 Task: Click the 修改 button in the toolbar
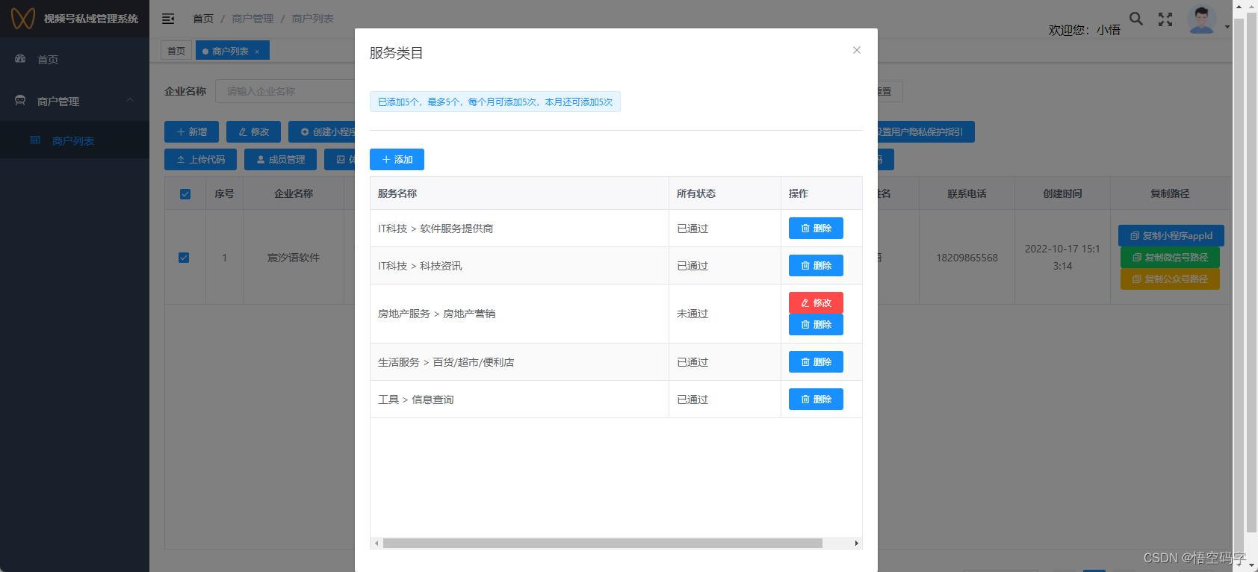(253, 131)
